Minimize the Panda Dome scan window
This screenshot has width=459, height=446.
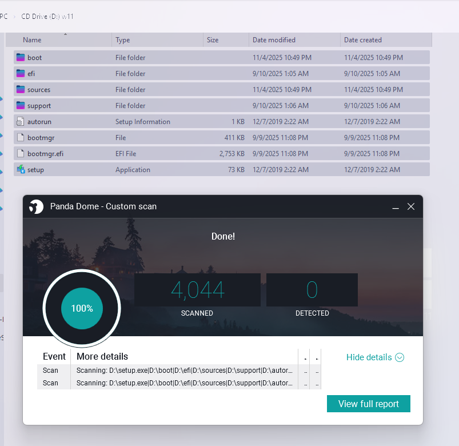coord(396,207)
